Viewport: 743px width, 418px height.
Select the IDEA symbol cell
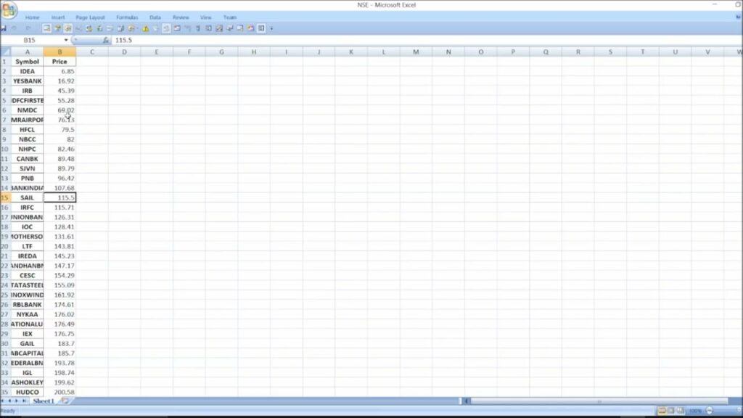(x=27, y=71)
